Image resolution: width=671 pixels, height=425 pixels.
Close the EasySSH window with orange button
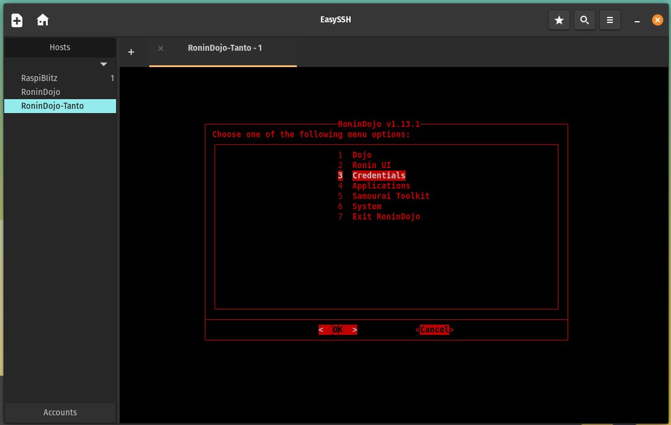(657, 20)
